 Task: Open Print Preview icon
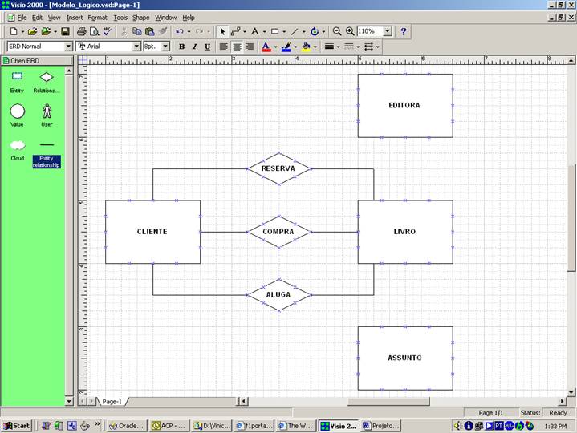[x=94, y=31]
